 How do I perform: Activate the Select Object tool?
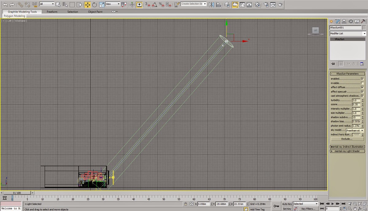58,4
